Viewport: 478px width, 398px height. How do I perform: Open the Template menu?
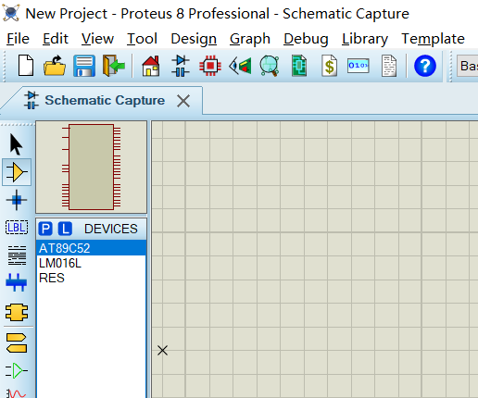433,39
